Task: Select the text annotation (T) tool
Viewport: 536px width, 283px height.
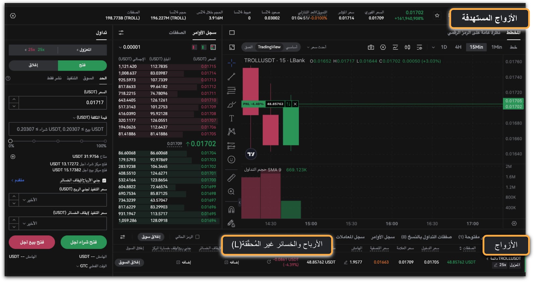Action: 231,118
